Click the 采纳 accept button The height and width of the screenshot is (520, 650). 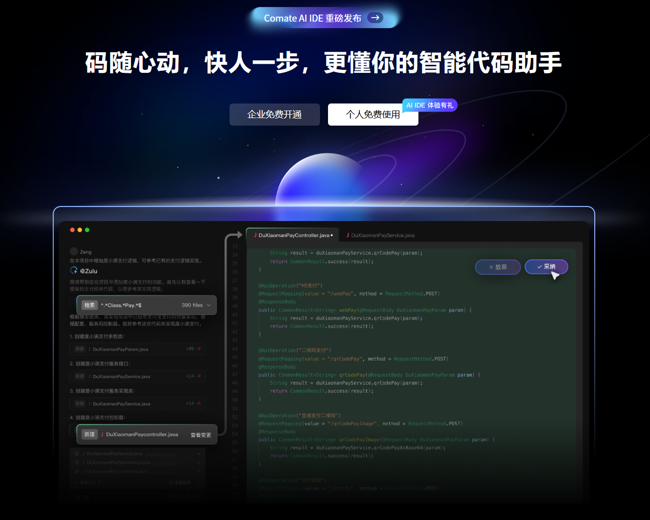point(546,267)
